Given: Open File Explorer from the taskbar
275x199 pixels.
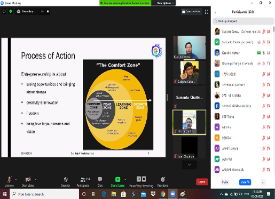Looking at the screenshot, I should click(x=114, y=194).
